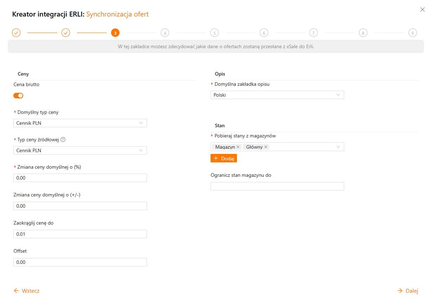431x298 pixels.
Task: Open the Domyślna zakładka opisu dropdown
Action: pyautogui.click(x=277, y=95)
